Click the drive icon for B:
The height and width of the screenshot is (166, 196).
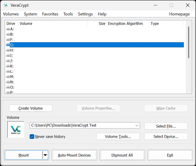pos(8,34)
